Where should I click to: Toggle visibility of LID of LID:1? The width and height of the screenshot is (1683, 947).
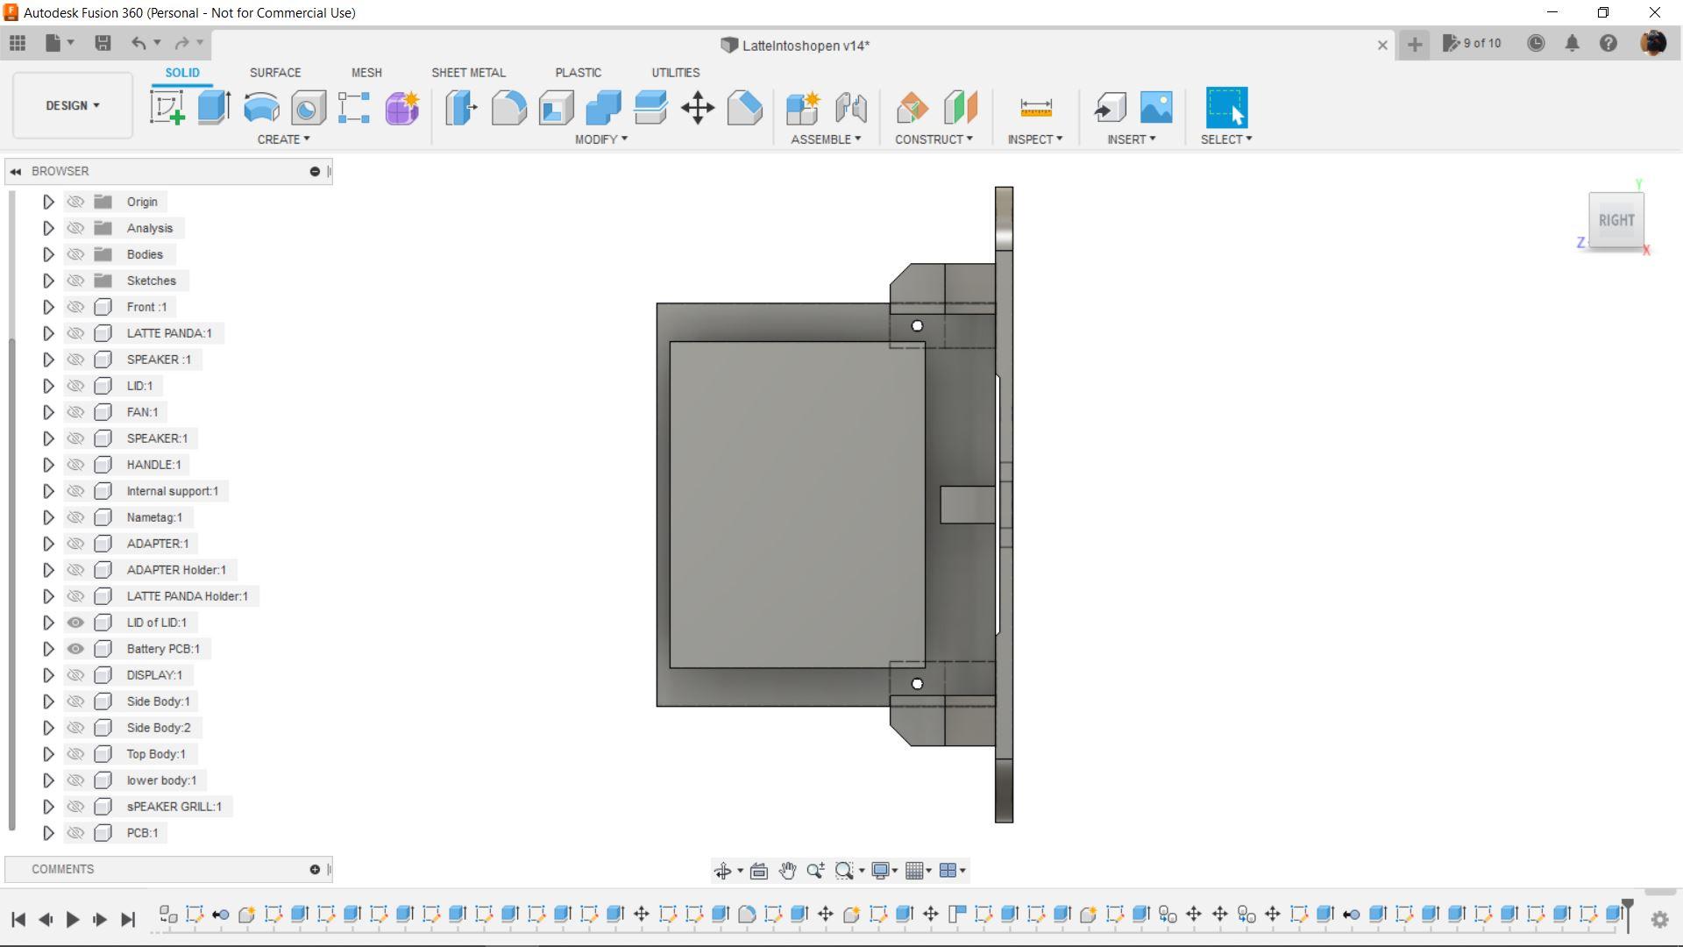(75, 623)
